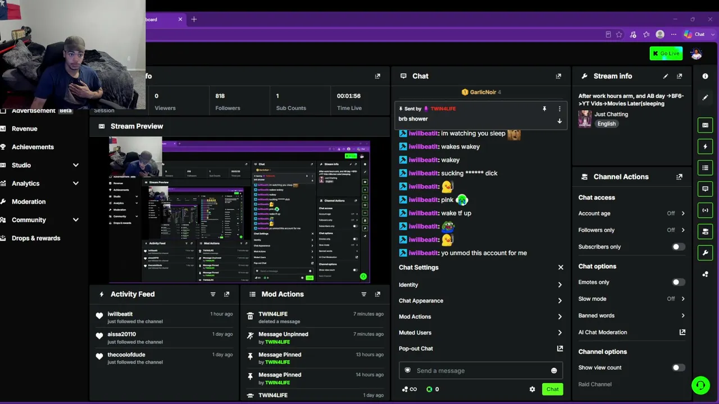Open a new browser tab
The width and height of the screenshot is (719, 404).
[194, 19]
